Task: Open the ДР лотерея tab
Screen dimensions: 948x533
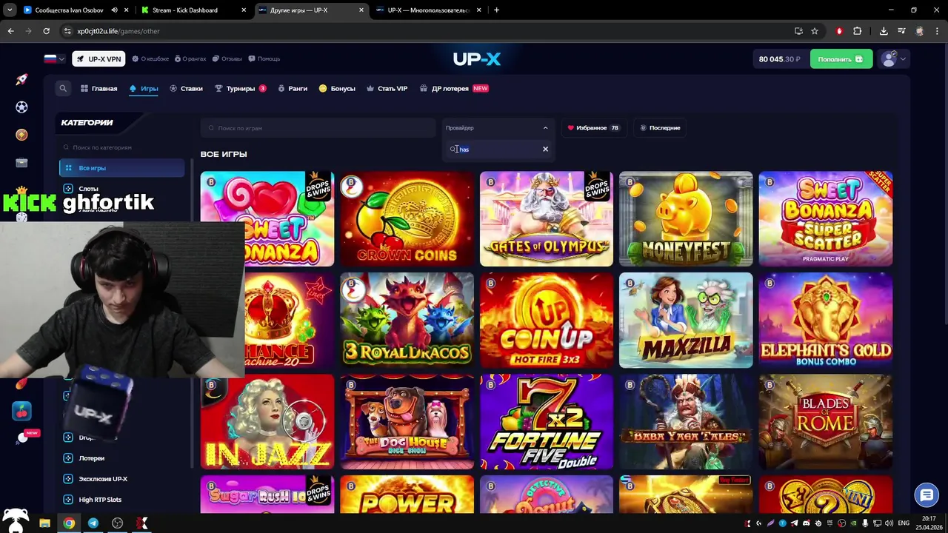Action: coord(454,88)
